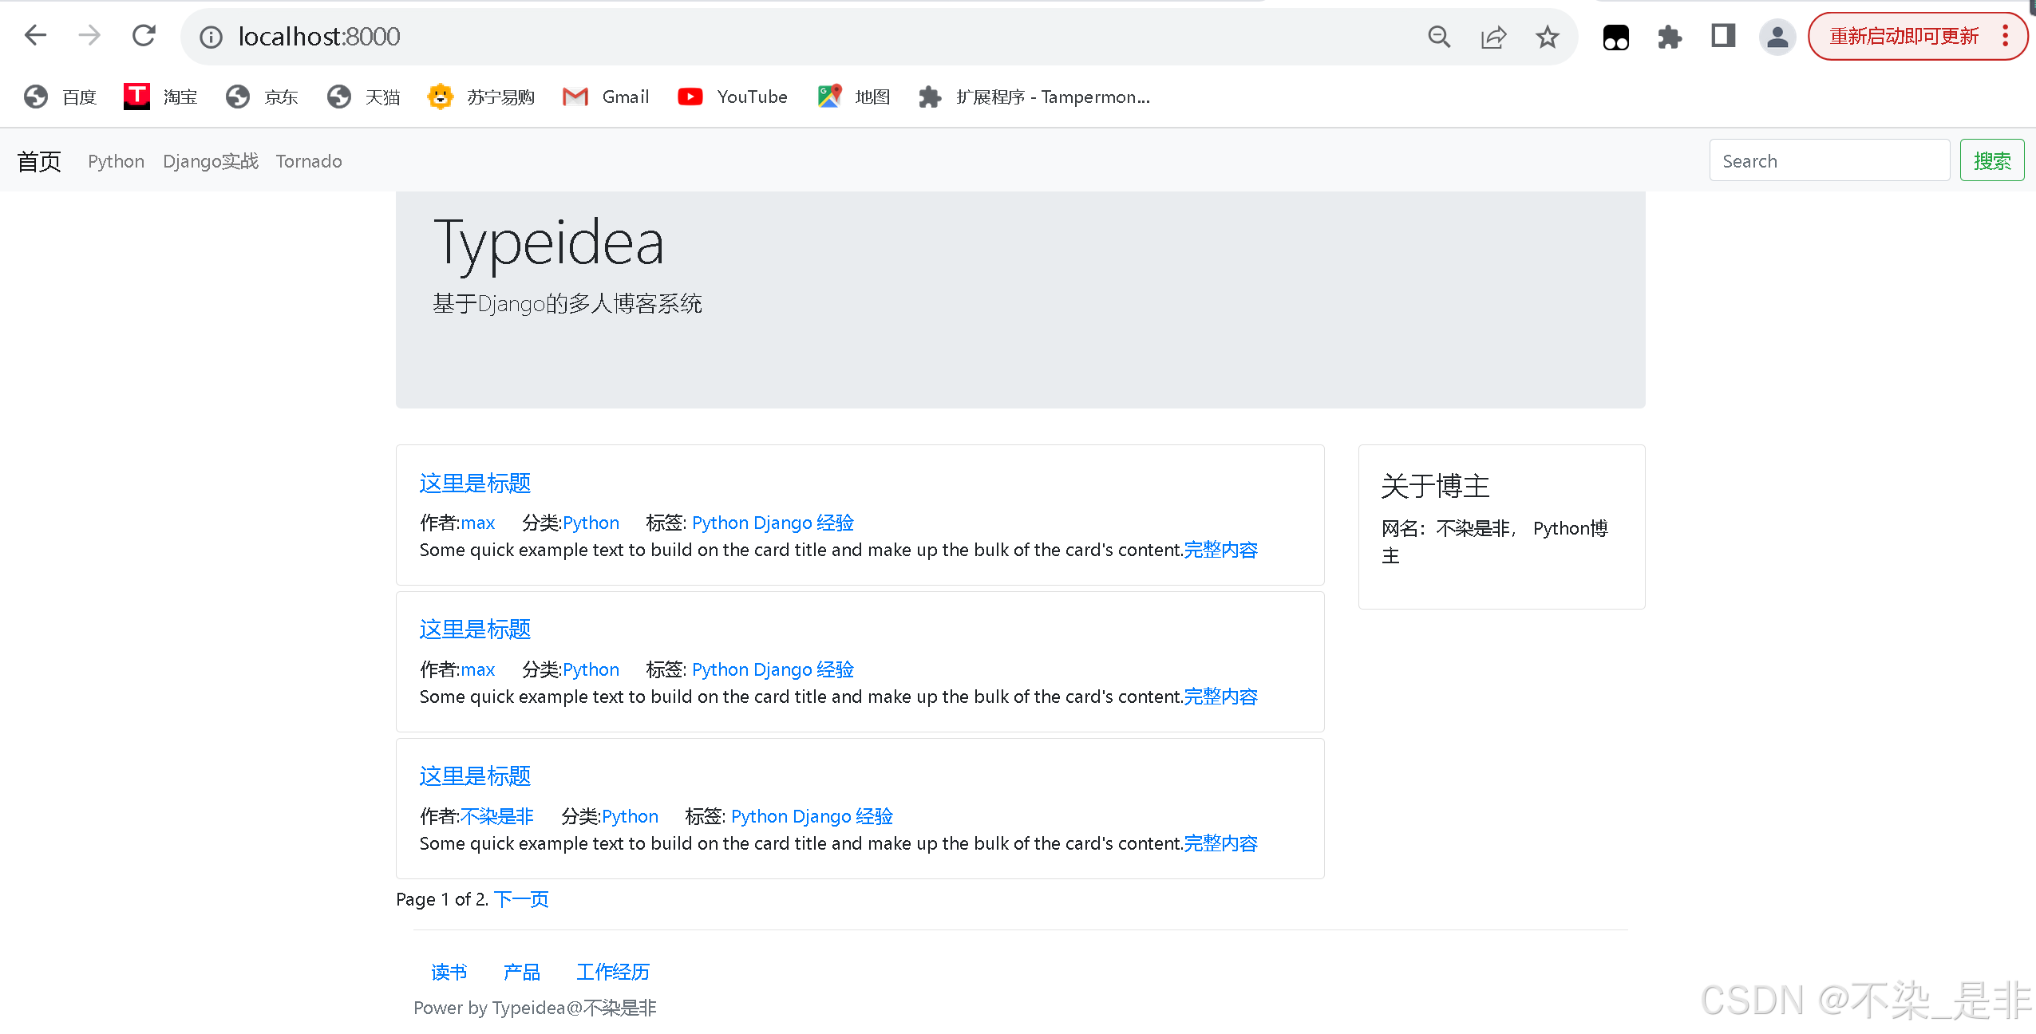Click the Power by Typeidea@不染是非 footer text
This screenshot has width=2036, height=1034.
click(535, 1008)
